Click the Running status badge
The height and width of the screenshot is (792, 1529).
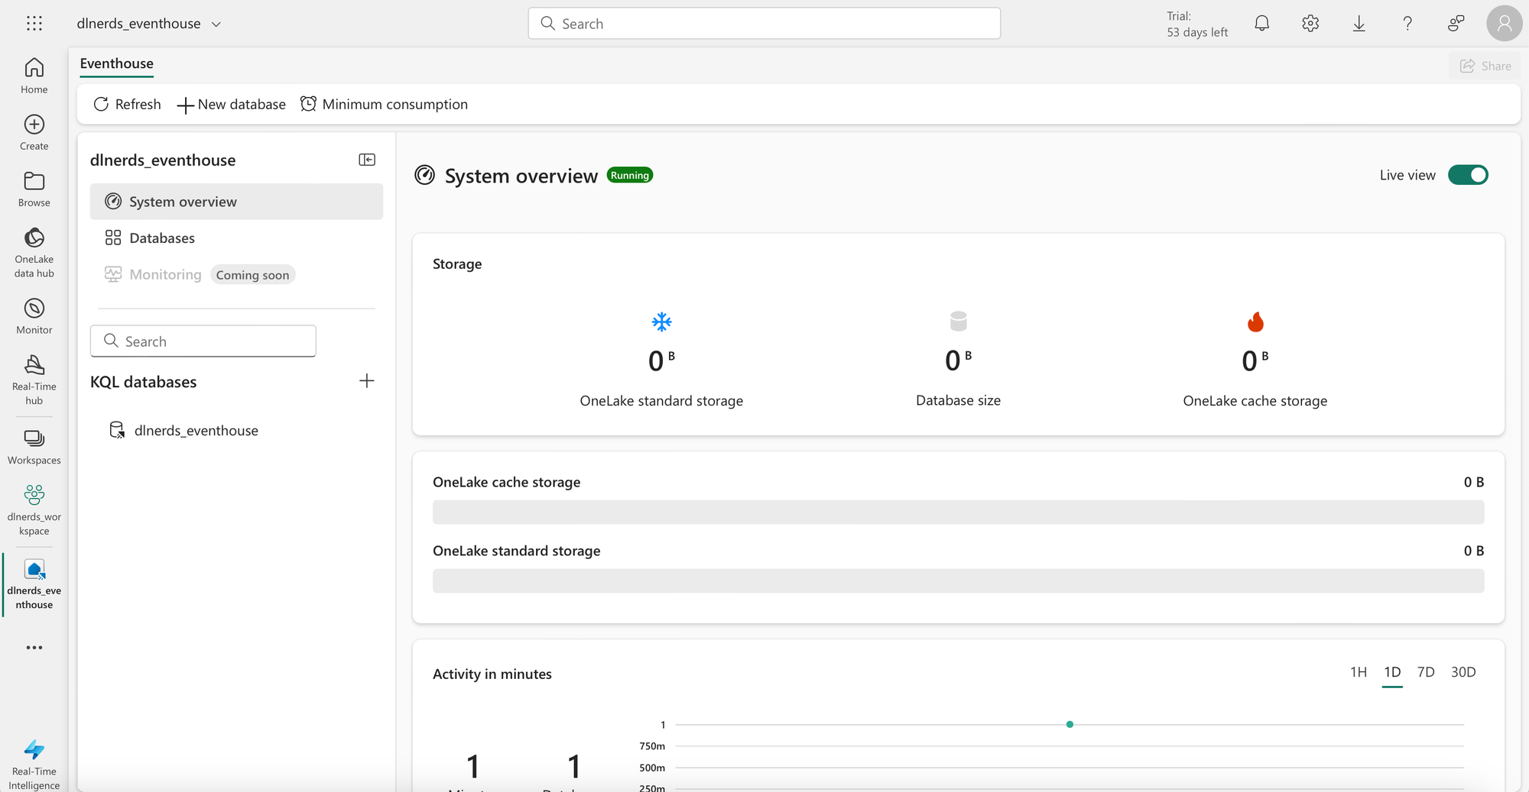[630, 176]
